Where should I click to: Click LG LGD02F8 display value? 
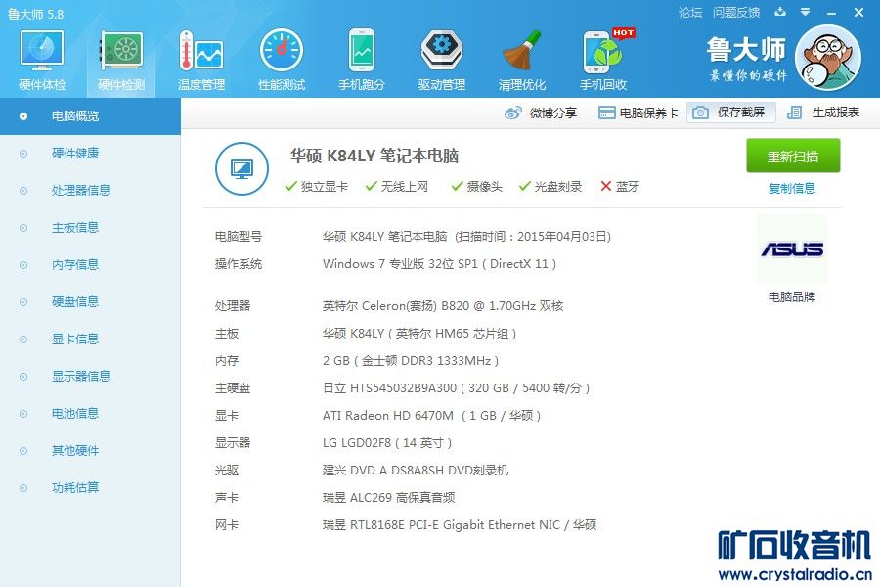(x=387, y=443)
